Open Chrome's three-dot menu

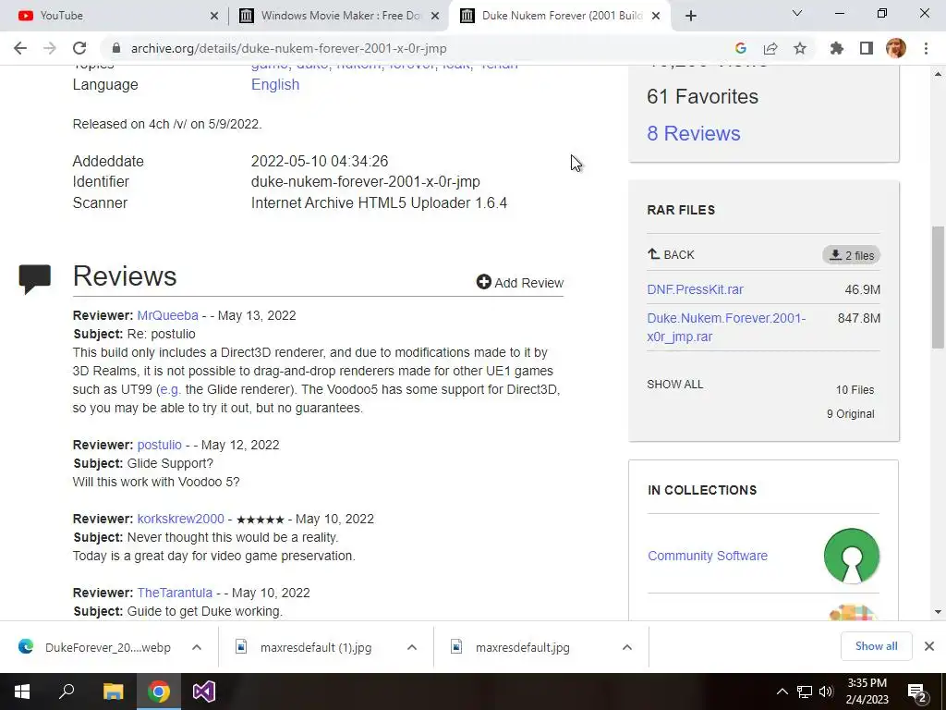pos(926,48)
